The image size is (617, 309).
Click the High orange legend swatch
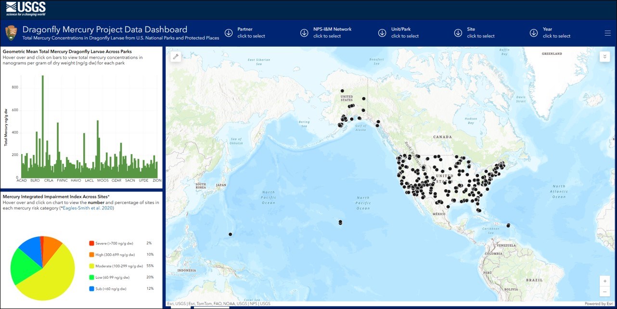tap(91, 255)
